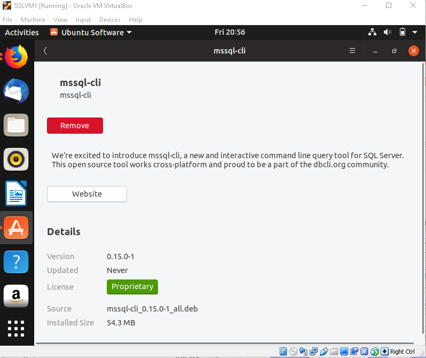Launch Thunderbird mail from the dock
Viewport: 426px width, 358px height.
click(x=16, y=91)
